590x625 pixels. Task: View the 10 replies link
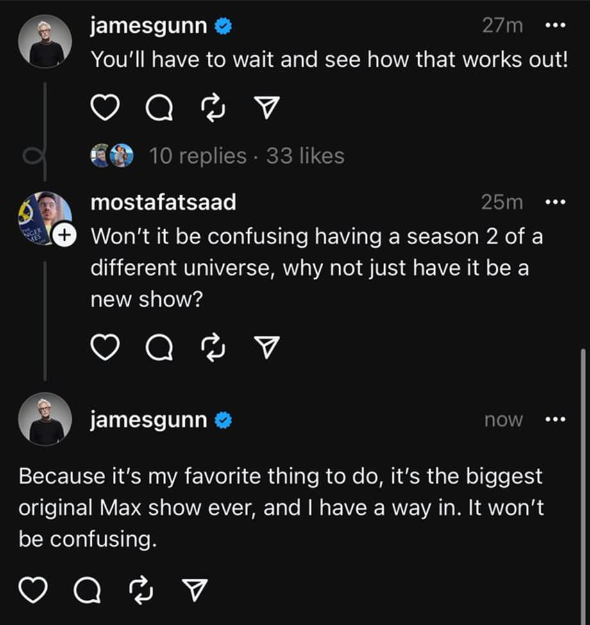point(198,156)
